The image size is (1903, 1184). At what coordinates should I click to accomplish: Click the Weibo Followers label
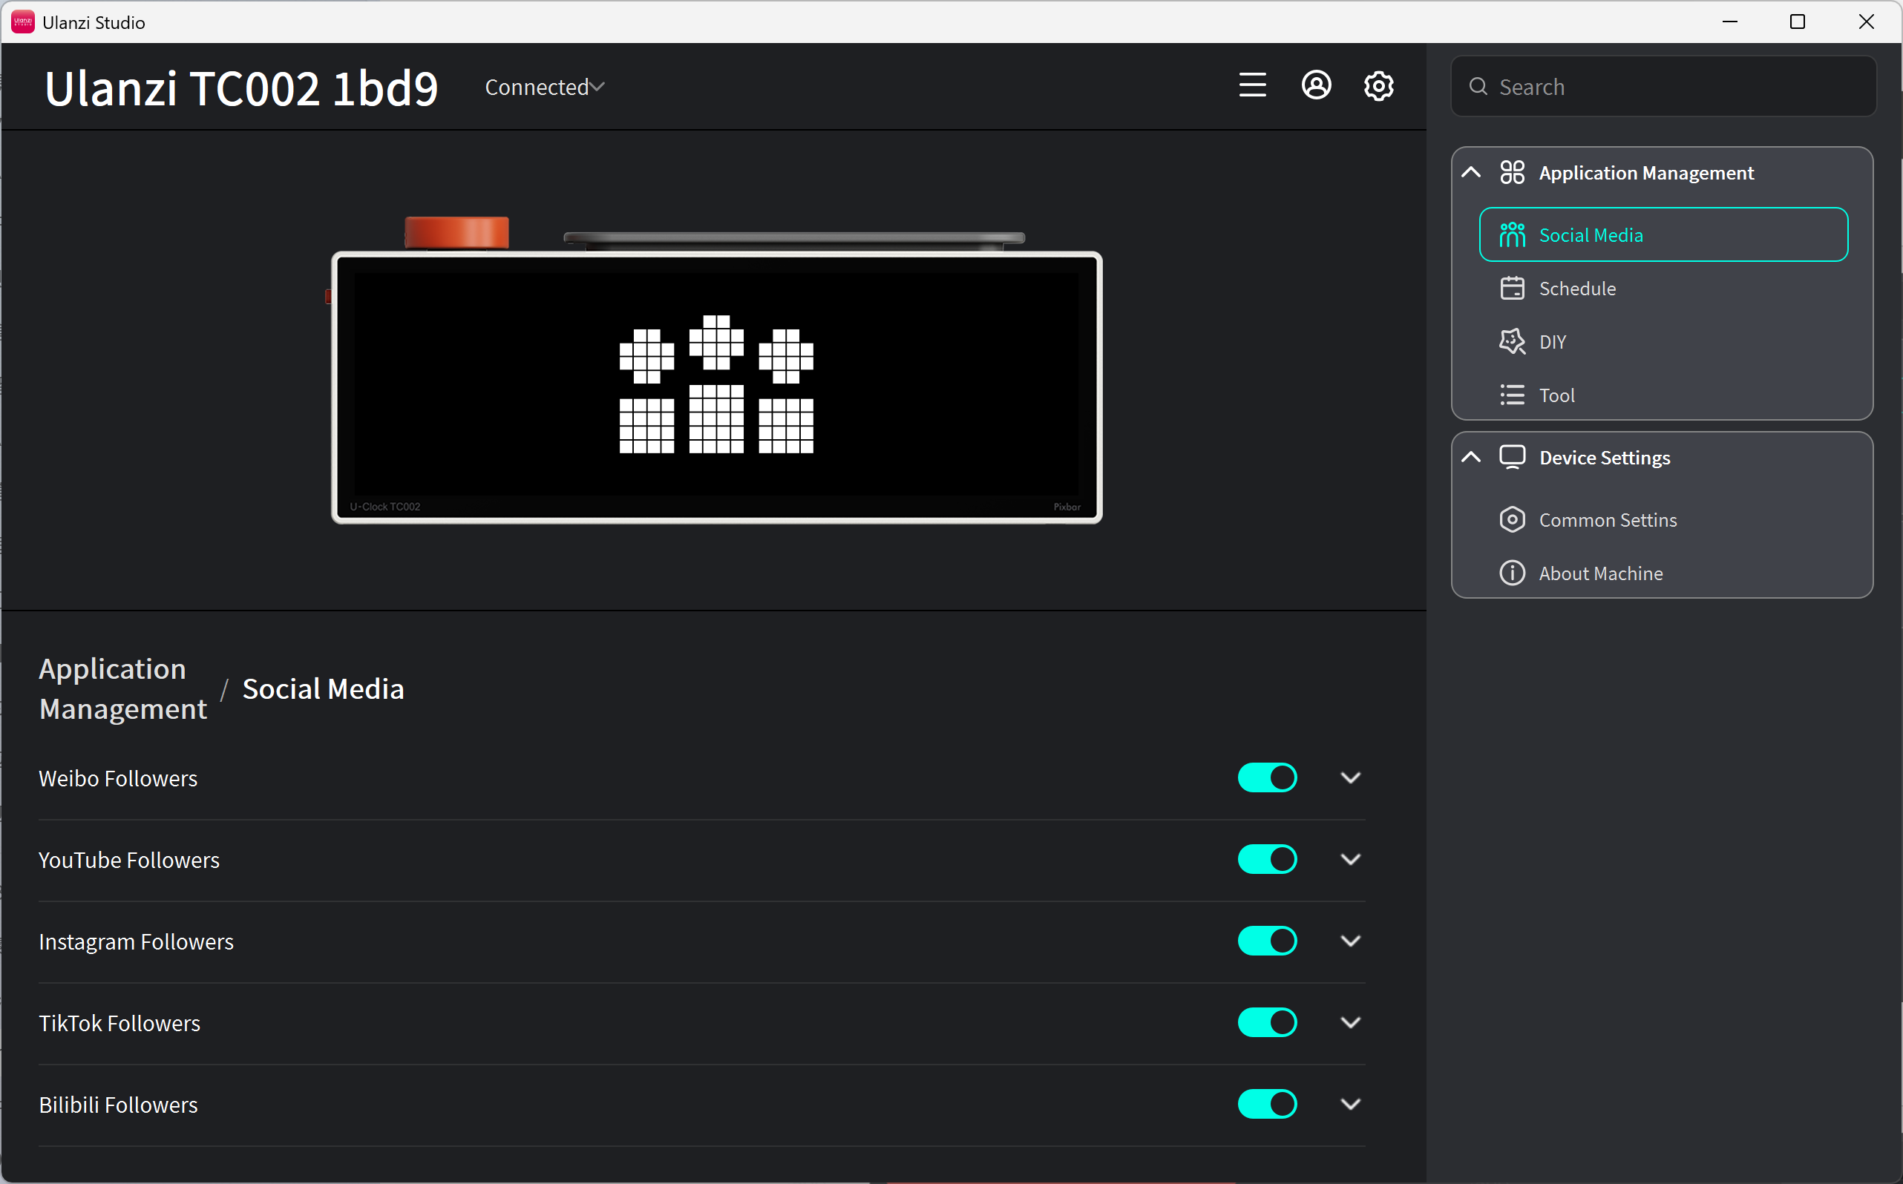[118, 777]
